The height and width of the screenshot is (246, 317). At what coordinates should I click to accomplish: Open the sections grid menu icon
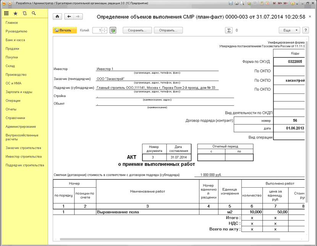coord(6,13)
